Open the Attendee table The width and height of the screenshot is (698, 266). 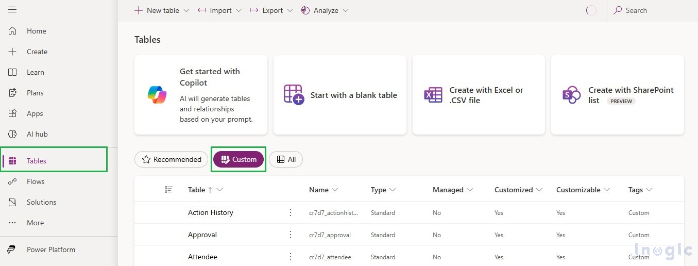click(x=202, y=257)
